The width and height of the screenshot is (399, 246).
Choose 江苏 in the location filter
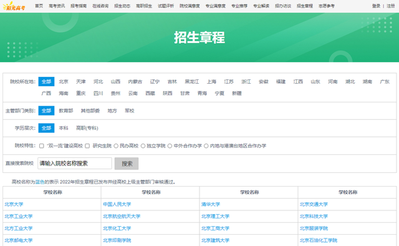pyautogui.click(x=229, y=82)
